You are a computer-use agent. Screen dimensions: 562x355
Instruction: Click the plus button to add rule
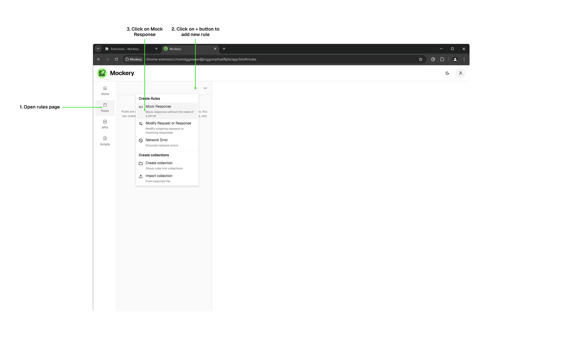[195, 88]
